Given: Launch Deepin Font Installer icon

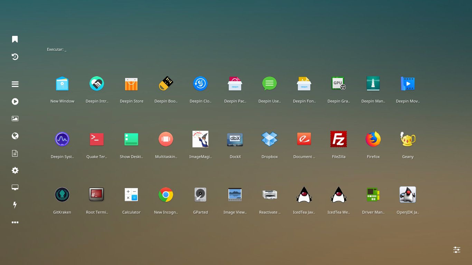Looking at the screenshot, I should click(304, 84).
